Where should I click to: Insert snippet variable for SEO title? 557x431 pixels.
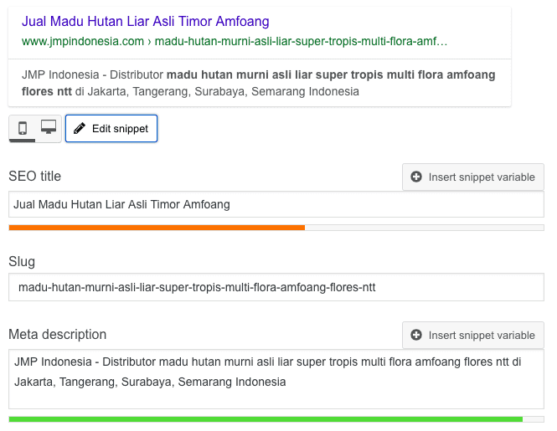point(473,177)
